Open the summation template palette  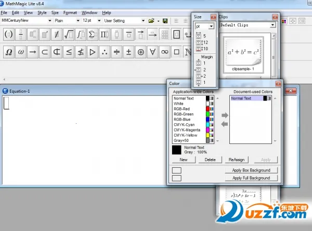click(93, 35)
